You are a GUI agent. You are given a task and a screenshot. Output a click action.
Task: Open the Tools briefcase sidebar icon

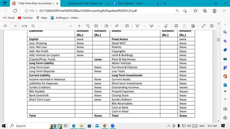pyautogui.click(x=225, y=59)
